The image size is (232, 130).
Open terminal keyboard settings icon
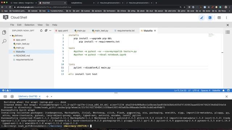tap(5, 96)
